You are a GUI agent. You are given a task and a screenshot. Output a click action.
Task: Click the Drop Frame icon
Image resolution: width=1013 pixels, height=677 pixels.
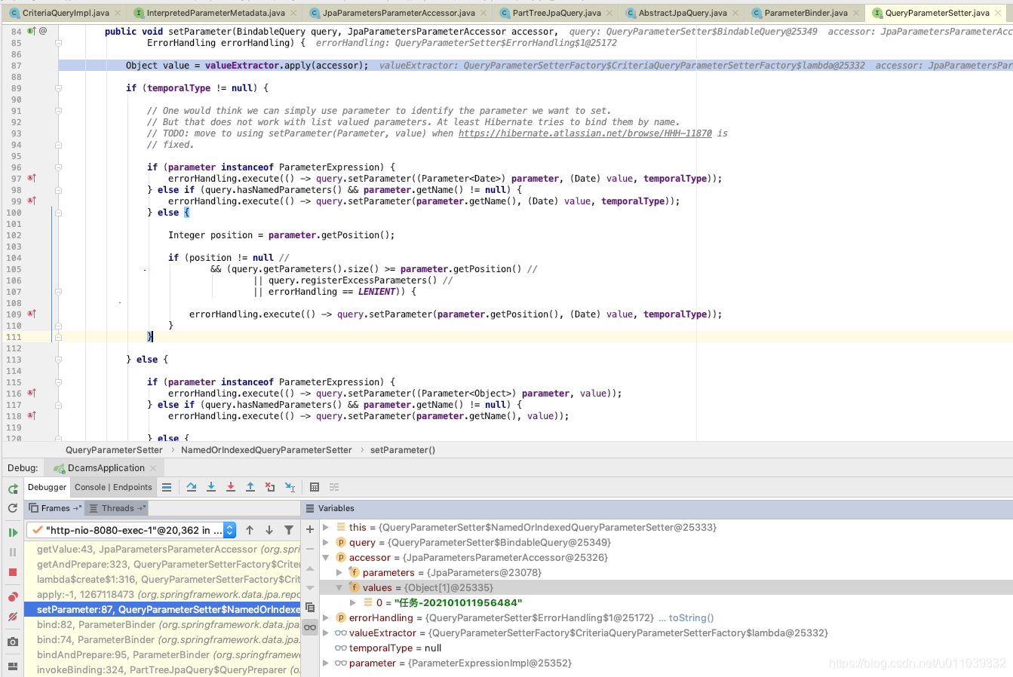pos(270,487)
